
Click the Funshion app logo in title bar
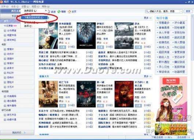[x=1, y=2]
